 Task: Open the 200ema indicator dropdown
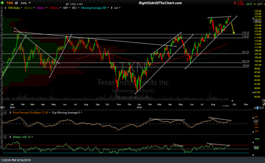[60, 8]
